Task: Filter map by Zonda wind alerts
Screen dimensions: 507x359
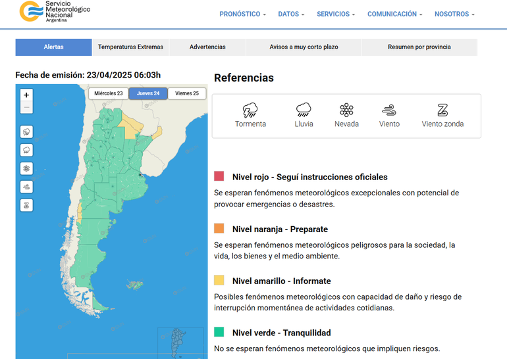Action: click(26, 205)
